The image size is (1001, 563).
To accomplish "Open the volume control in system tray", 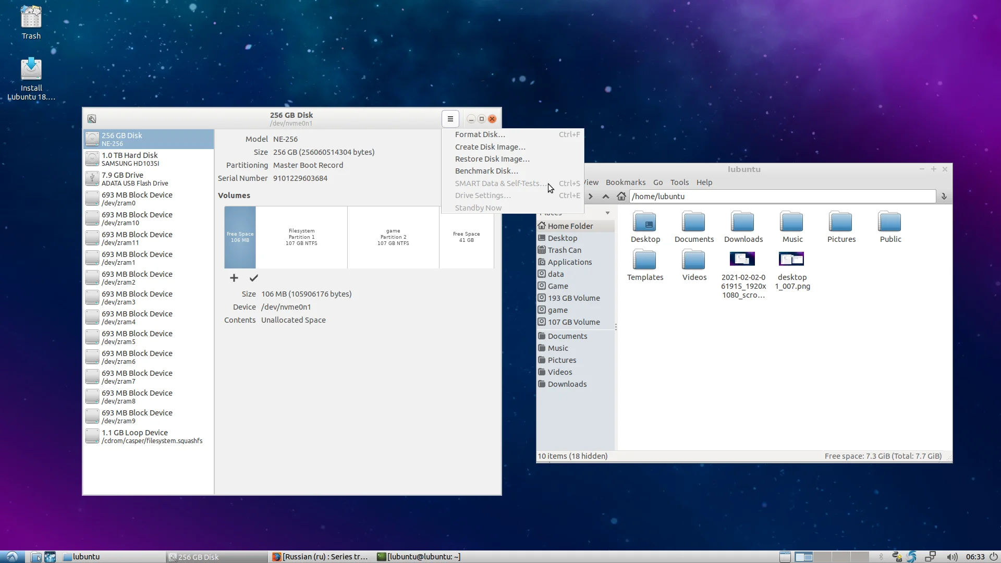I will coord(951,557).
